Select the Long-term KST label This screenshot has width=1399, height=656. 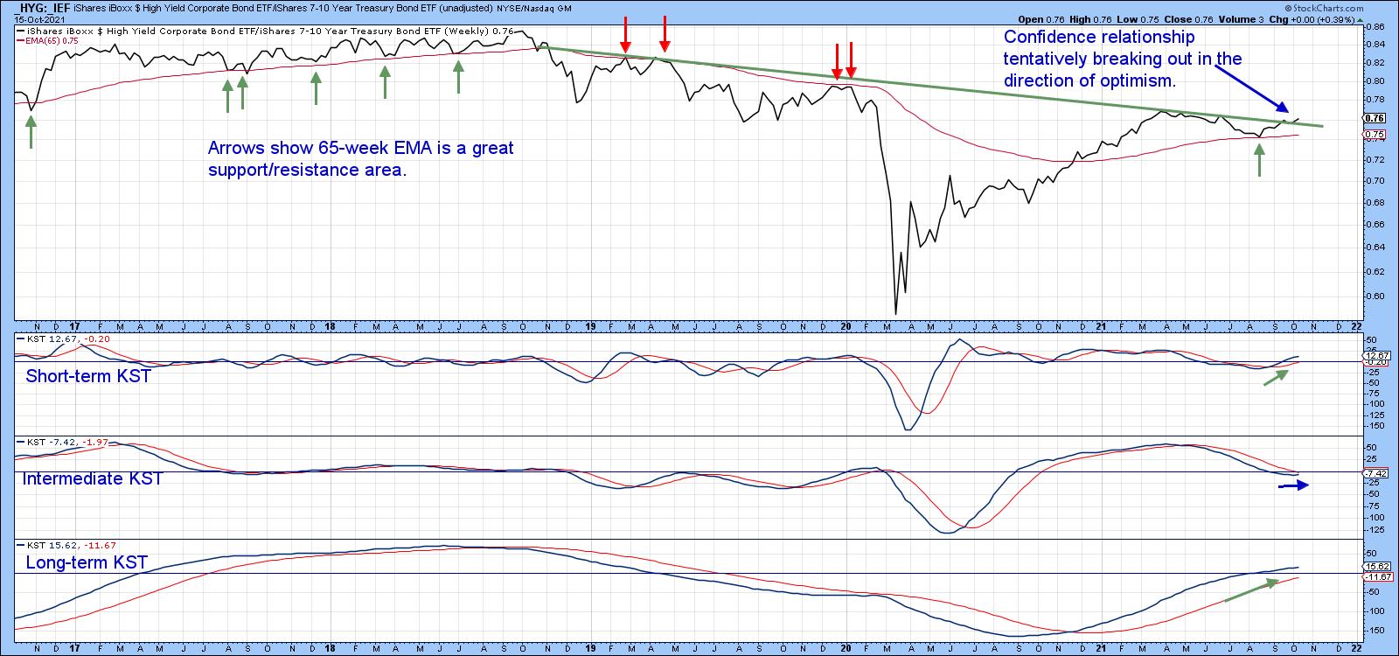point(87,562)
